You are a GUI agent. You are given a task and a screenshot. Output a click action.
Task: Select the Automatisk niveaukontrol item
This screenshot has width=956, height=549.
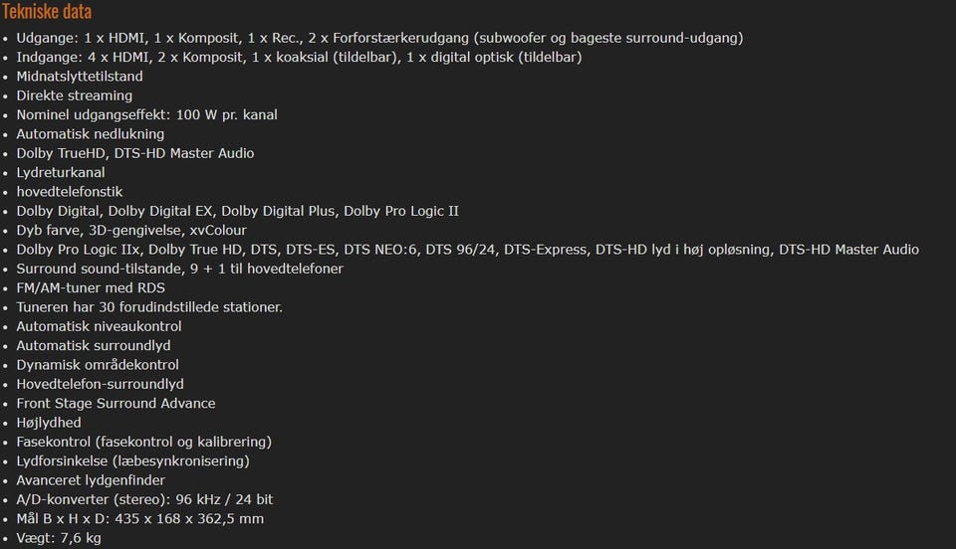click(99, 326)
